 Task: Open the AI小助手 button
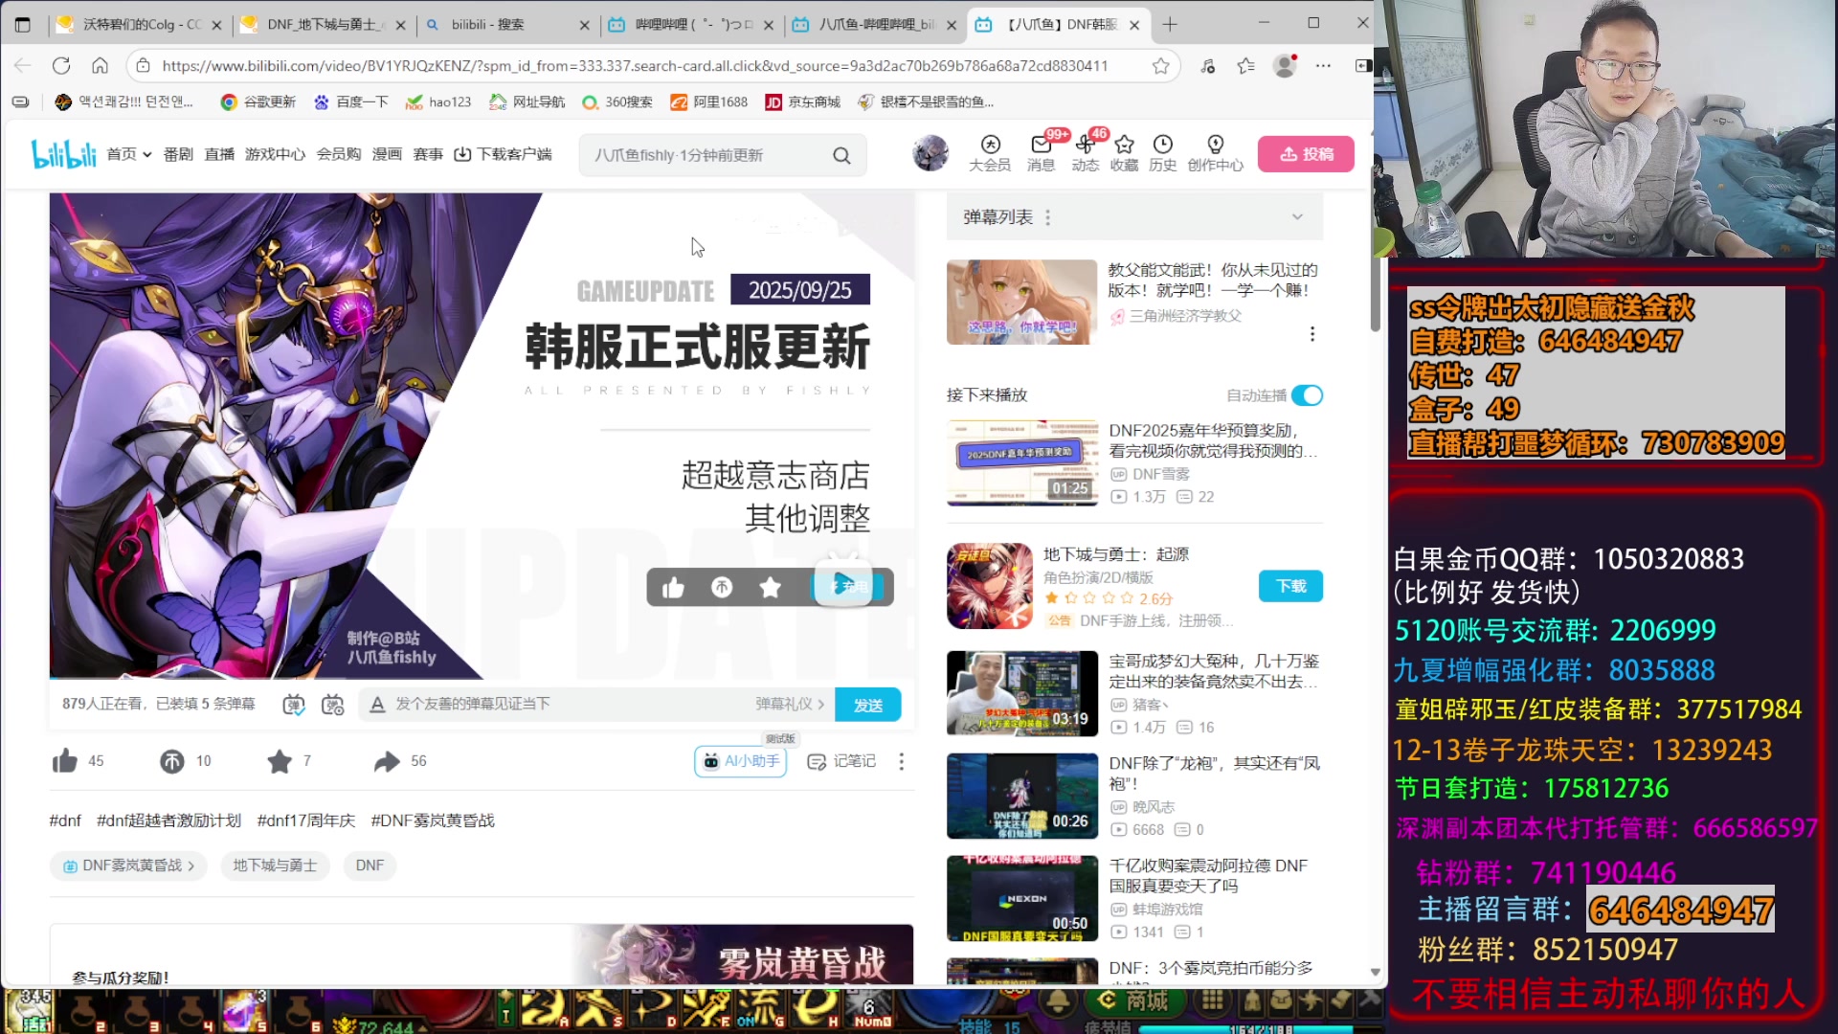[x=740, y=761]
